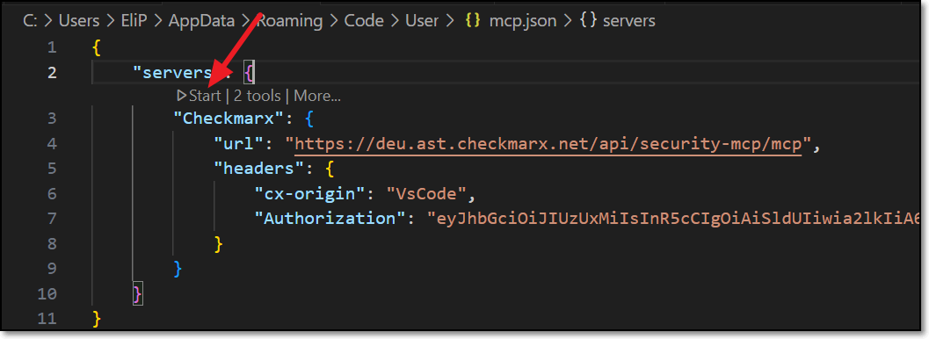
Task: Click line number 7 in the gutter
Action: coord(52,219)
